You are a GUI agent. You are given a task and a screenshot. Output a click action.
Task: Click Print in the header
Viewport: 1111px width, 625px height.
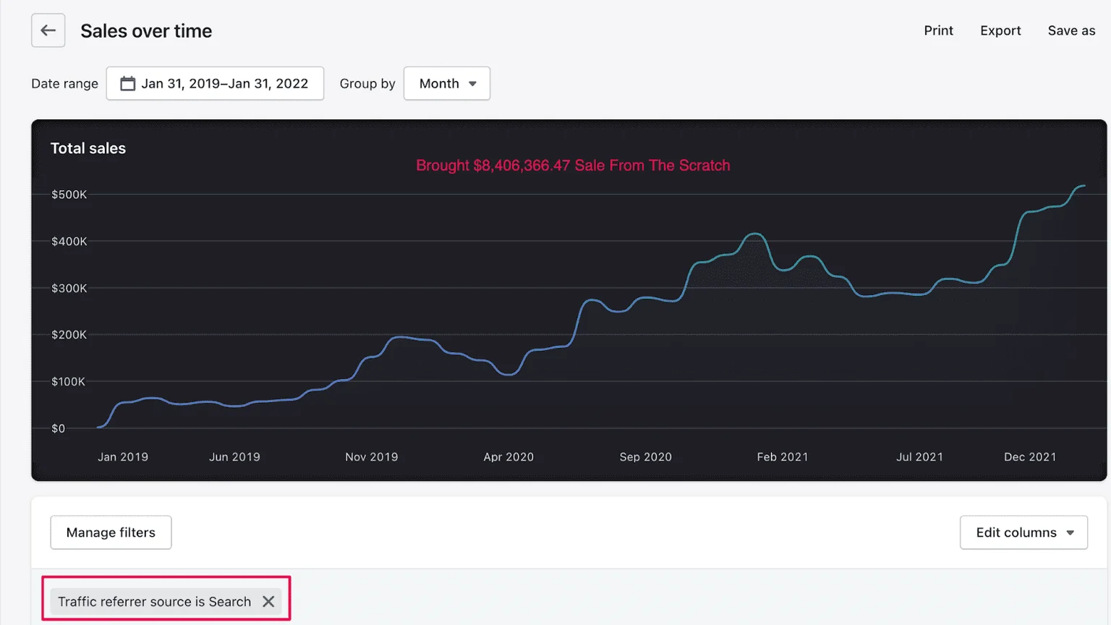pos(938,30)
